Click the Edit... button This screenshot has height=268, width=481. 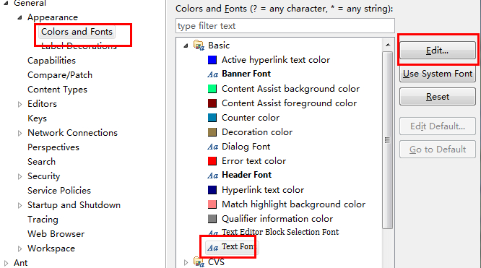coord(438,51)
